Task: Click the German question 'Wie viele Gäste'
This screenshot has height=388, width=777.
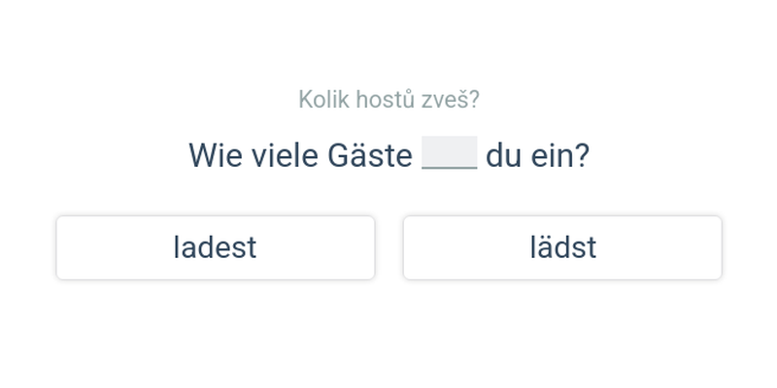Action: (300, 155)
